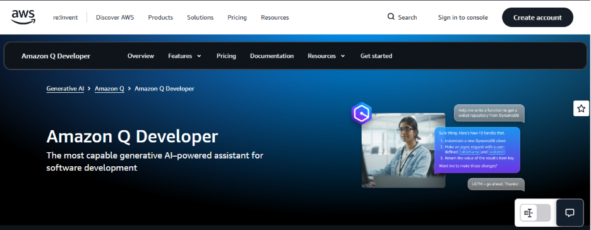Click the search magnifier icon
The width and height of the screenshot is (591, 230).
(x=391, y=17)
